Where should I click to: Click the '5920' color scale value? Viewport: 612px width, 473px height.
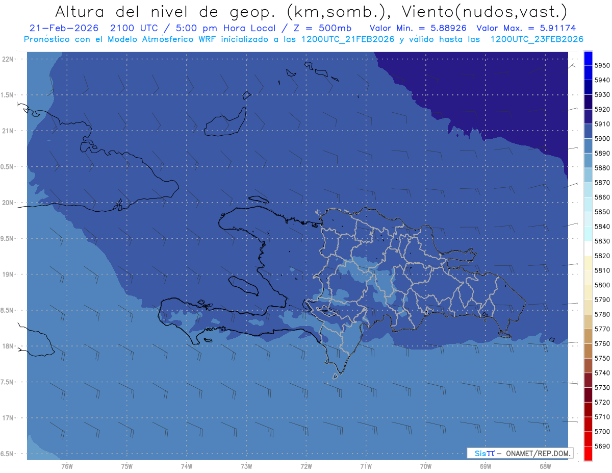point(602,110)
